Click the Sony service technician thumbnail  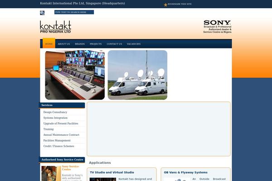tap(51, 174)
